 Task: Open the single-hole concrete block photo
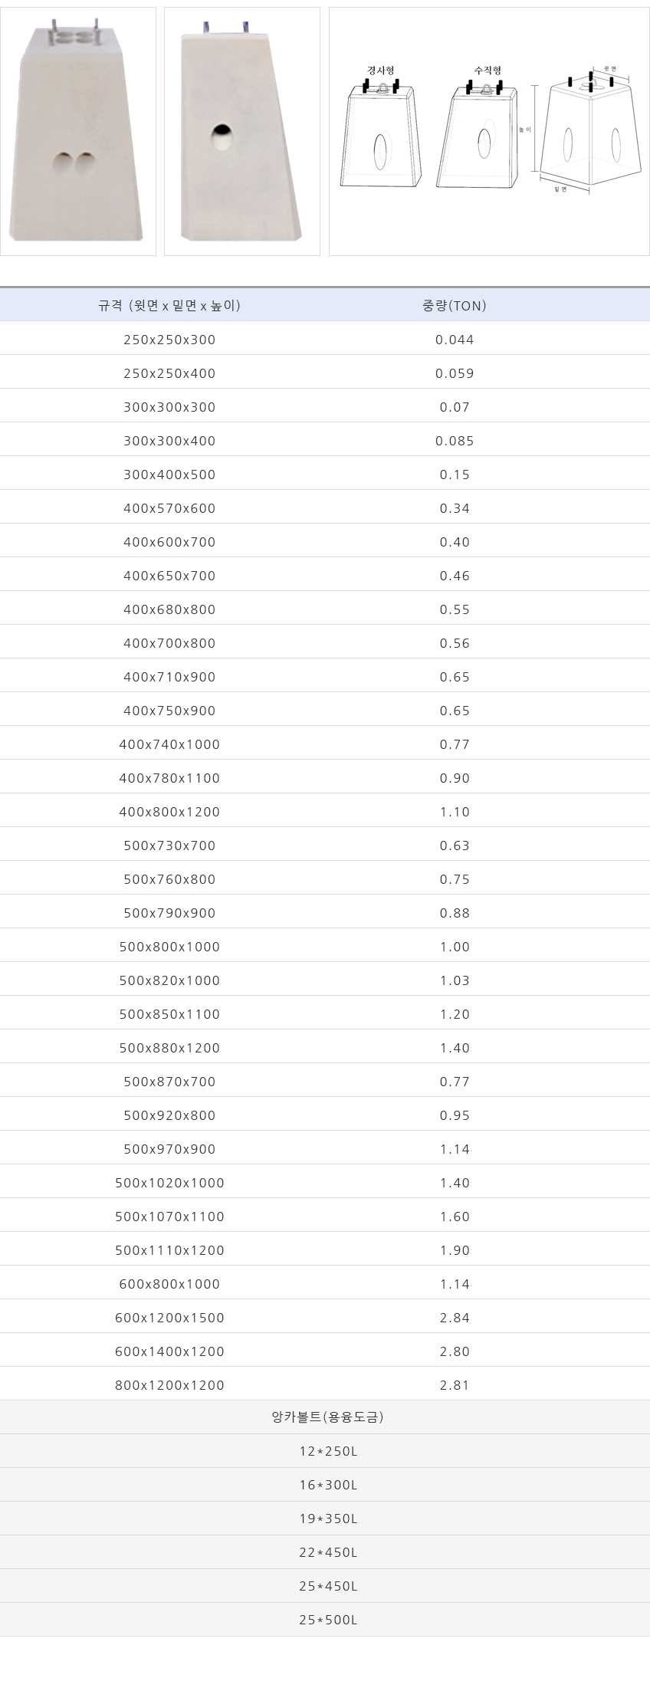tap(242, 131)
